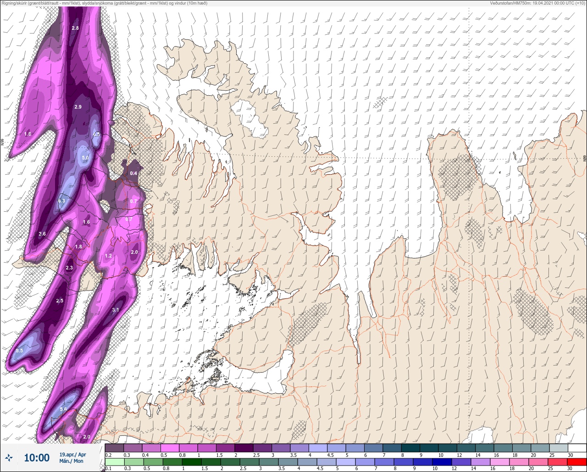Select the bright red 30 rain legend swatch

[x=577, y=461]
